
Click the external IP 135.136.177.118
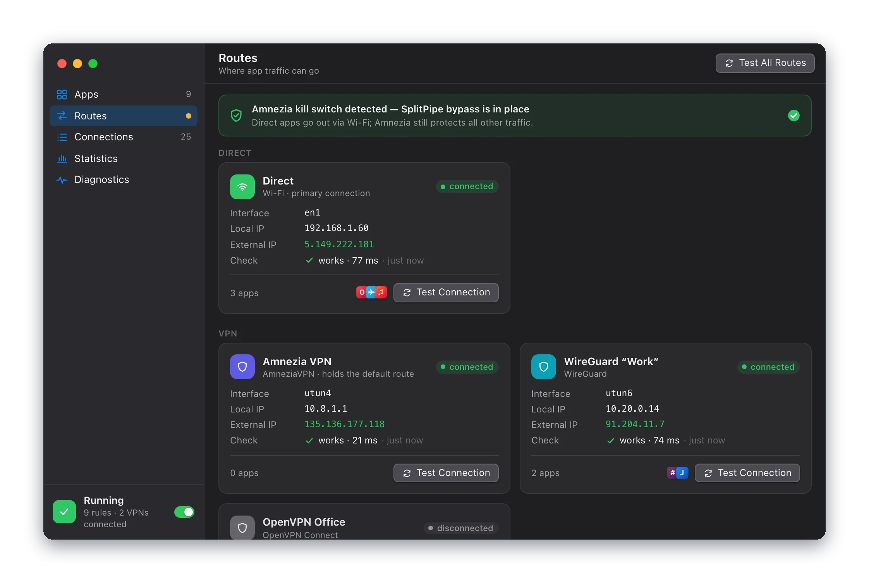click(x=344, y=424)
